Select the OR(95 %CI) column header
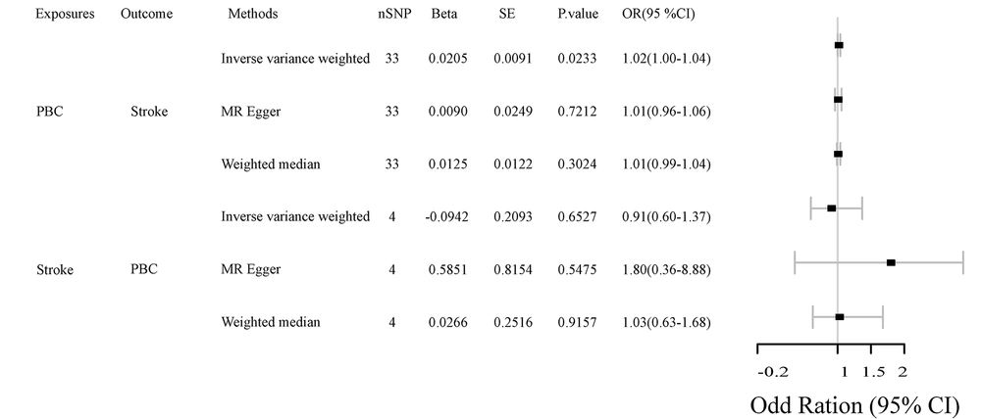 pos(654,14)
